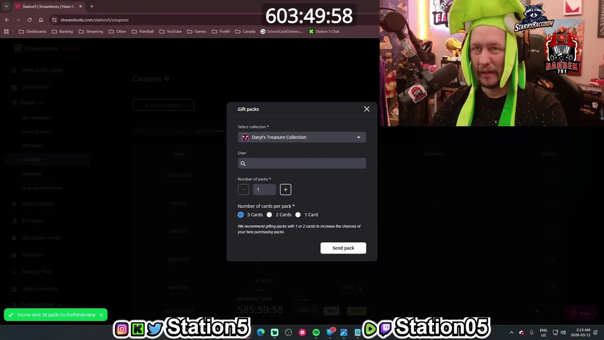This screenshot has width=604, height=340.
Task: Open the Canada bookmark folder
Action: coord(245,32)
